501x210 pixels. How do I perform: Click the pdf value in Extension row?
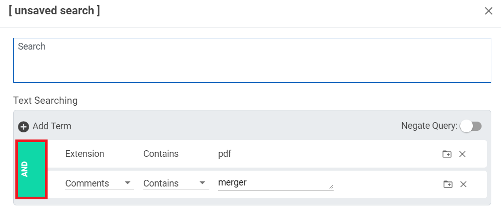tap(225, 154)
